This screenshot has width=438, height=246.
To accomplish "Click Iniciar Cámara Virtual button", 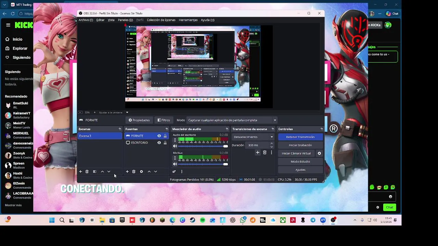I will click(x=296, y=153).
